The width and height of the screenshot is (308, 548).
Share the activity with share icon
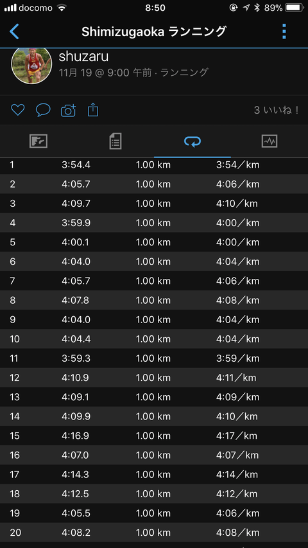[x=93, y=110]
